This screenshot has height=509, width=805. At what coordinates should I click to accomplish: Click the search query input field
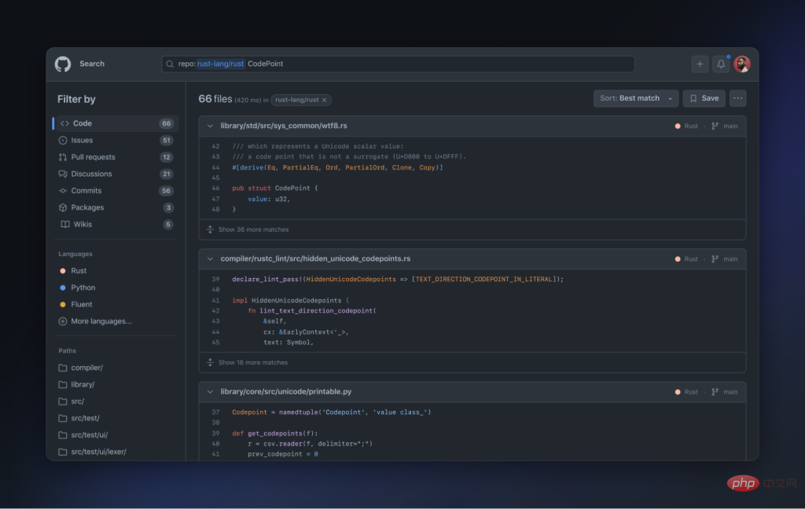398,64
